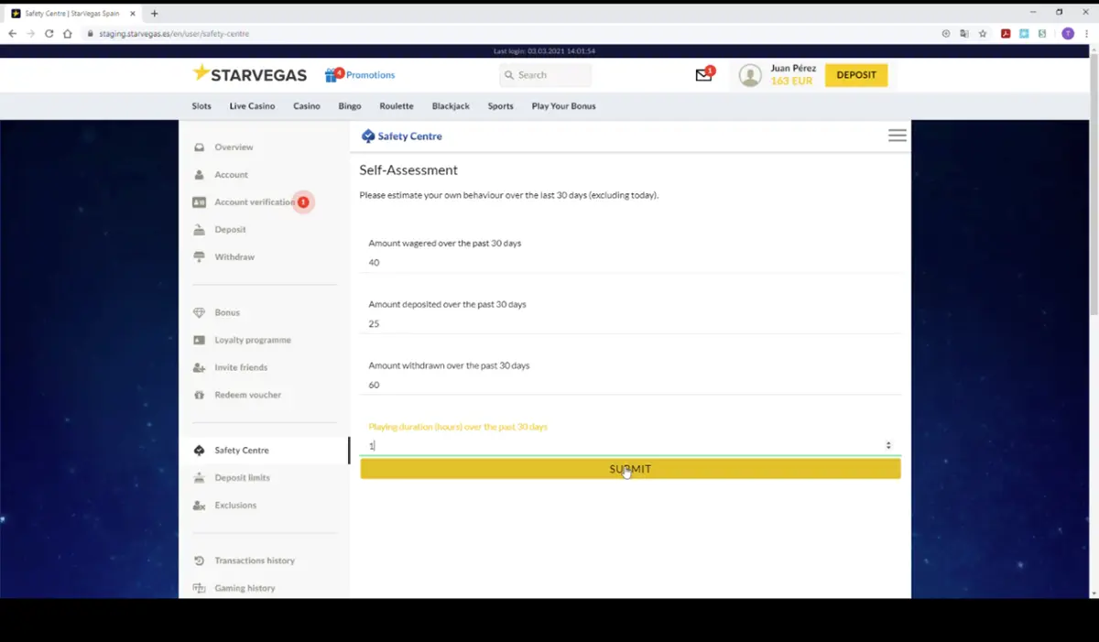
Task: Open the Blackjack category
Action: coord(451,106)
